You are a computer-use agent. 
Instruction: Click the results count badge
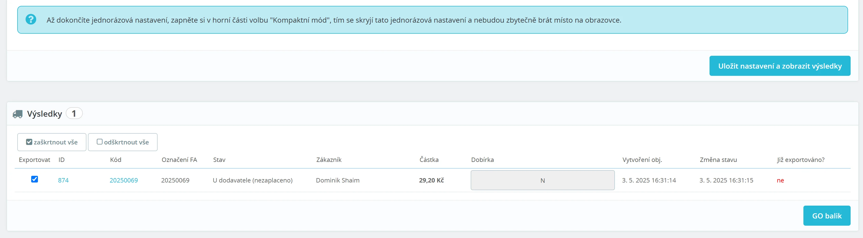[x=74, y=114]
